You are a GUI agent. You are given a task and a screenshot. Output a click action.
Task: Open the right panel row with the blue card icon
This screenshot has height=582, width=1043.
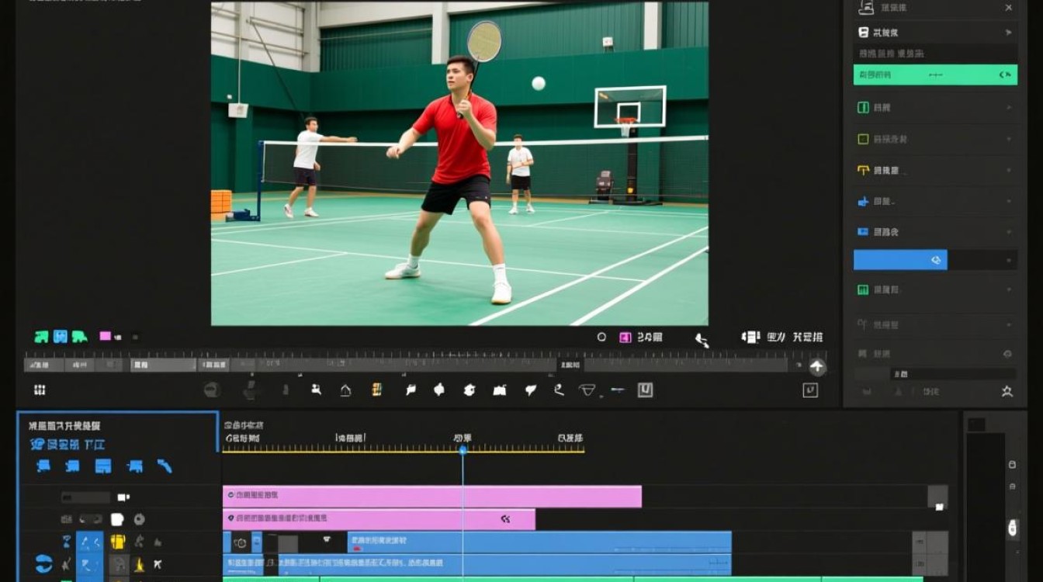pos(935,231)
